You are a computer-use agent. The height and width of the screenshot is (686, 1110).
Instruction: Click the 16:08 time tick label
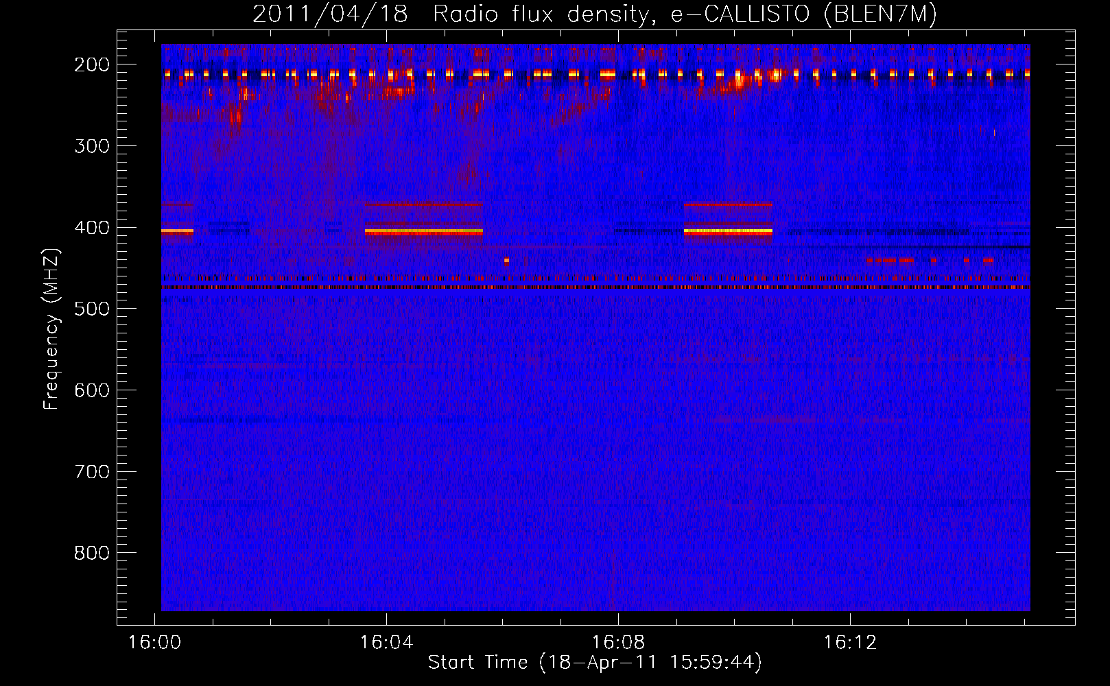click(x=618, y=643)
